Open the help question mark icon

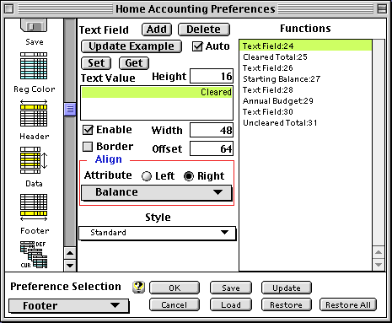[138, 287]
